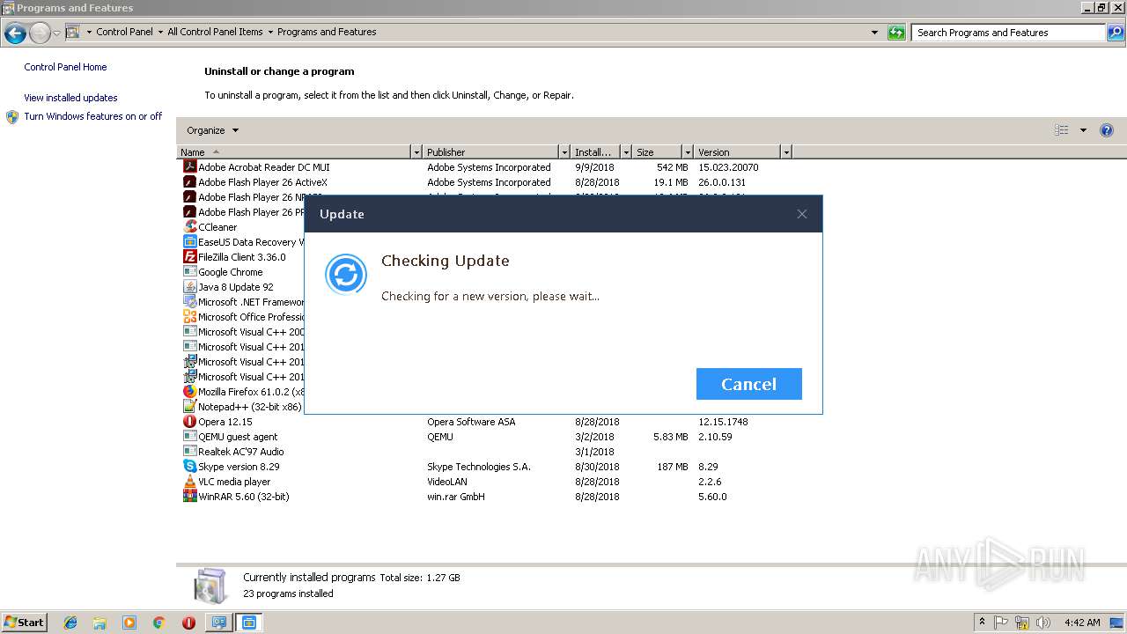Launch Internet Explorer from the taskbar
The height and width of the screenshot is (634, 1127).
(70, 623)
